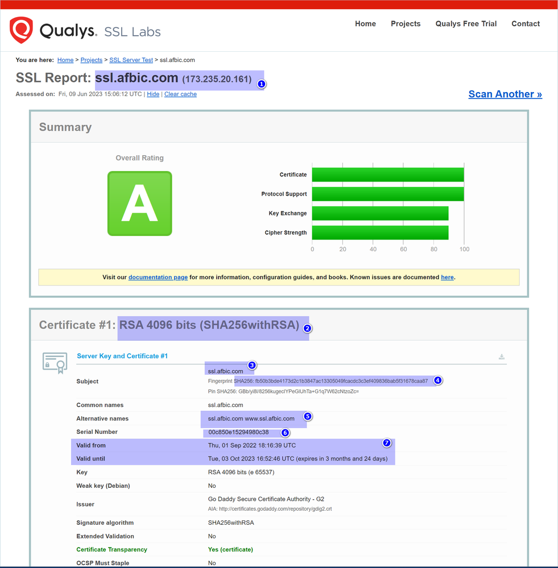Viewport: 558px width, 568px height.
Task: Click the Clear cache link
Action: pos(180,94)
